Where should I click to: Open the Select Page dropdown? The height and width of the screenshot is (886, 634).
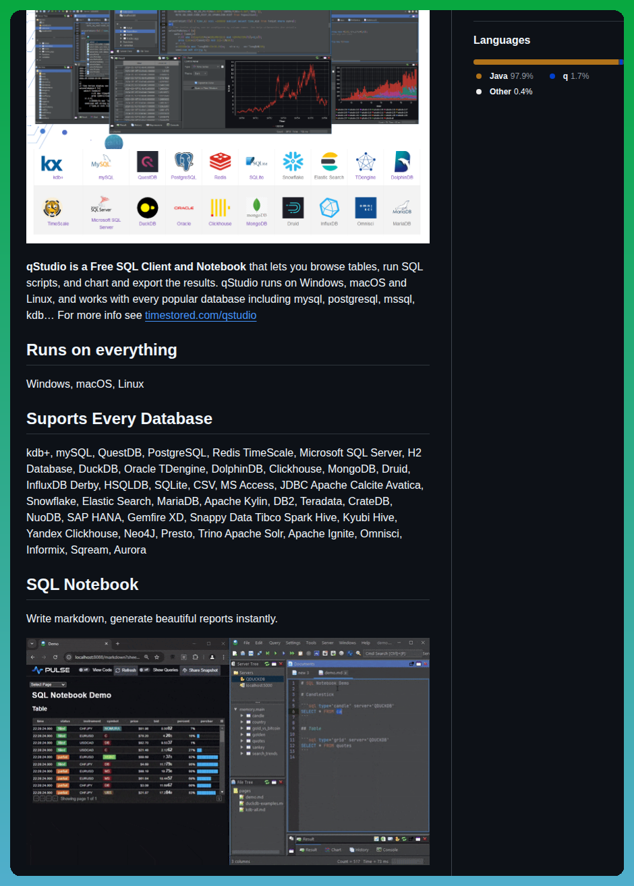tap(48, 684)
